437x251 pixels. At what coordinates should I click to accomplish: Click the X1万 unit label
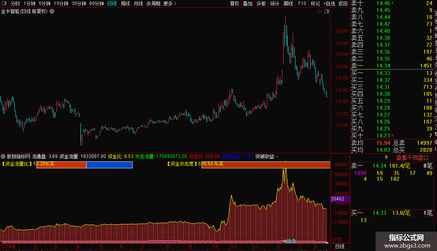point(336,241)
